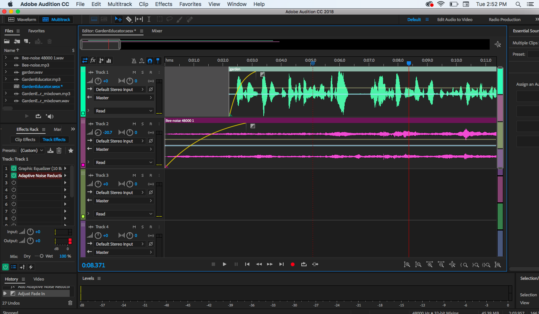Toggle power of Graphic Equalizer effect

14,168
